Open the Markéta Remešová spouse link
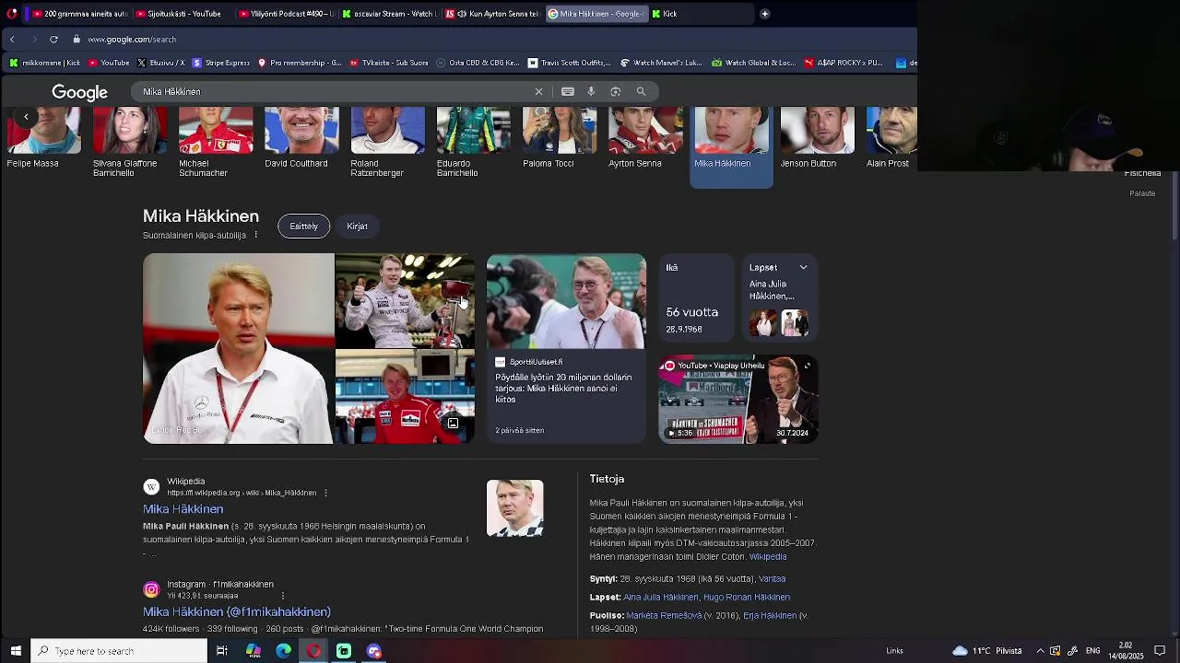 (664, 616)
